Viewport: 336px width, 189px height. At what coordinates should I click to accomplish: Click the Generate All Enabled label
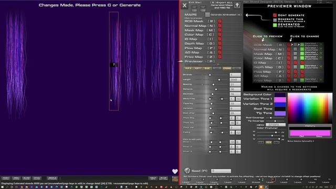tap(226, 15)
